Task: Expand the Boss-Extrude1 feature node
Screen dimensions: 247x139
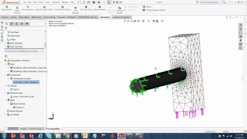Action: 5,43
